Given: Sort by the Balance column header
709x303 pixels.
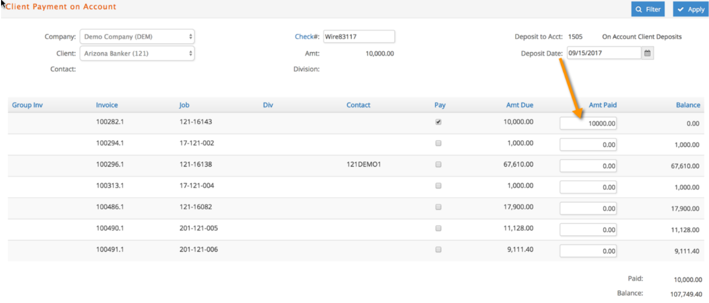Looking at the screenshot, I should [688, 105].
